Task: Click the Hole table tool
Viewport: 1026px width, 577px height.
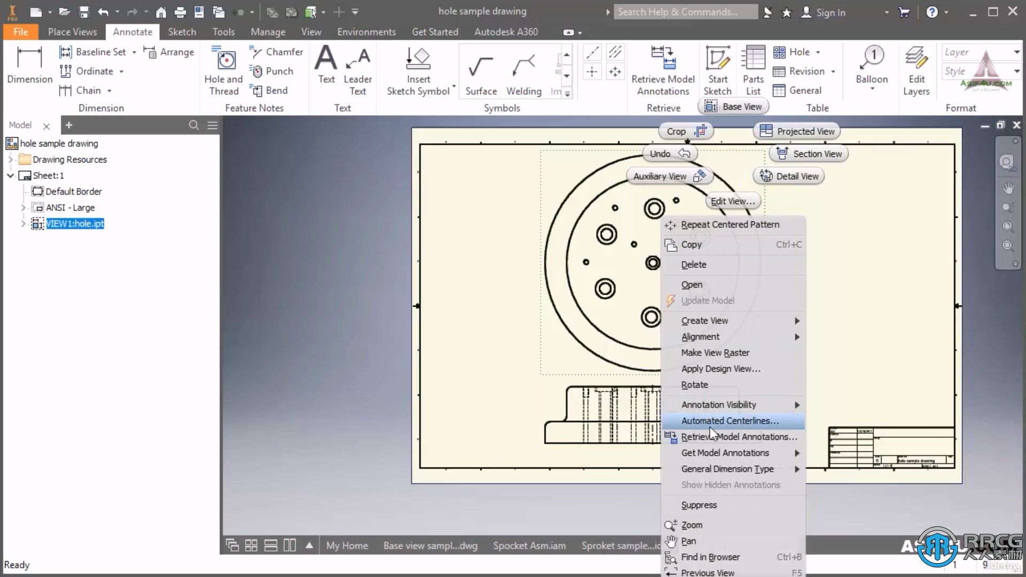Action: [x=791, y=52]
